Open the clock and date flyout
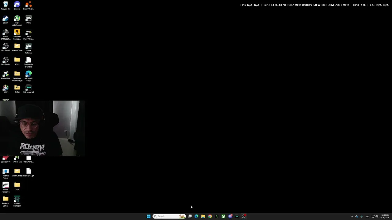The height and width of the screenshot is (220, 392). (385, 216)
